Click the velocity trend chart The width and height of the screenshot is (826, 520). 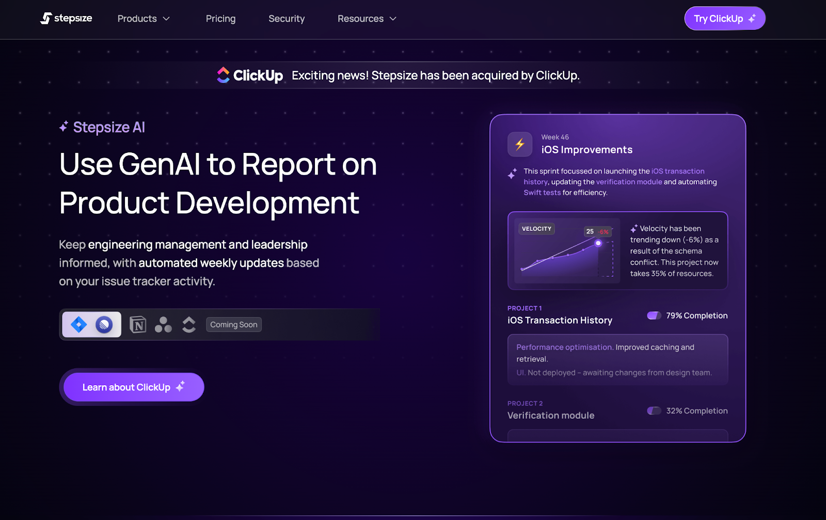coord(567,250)
